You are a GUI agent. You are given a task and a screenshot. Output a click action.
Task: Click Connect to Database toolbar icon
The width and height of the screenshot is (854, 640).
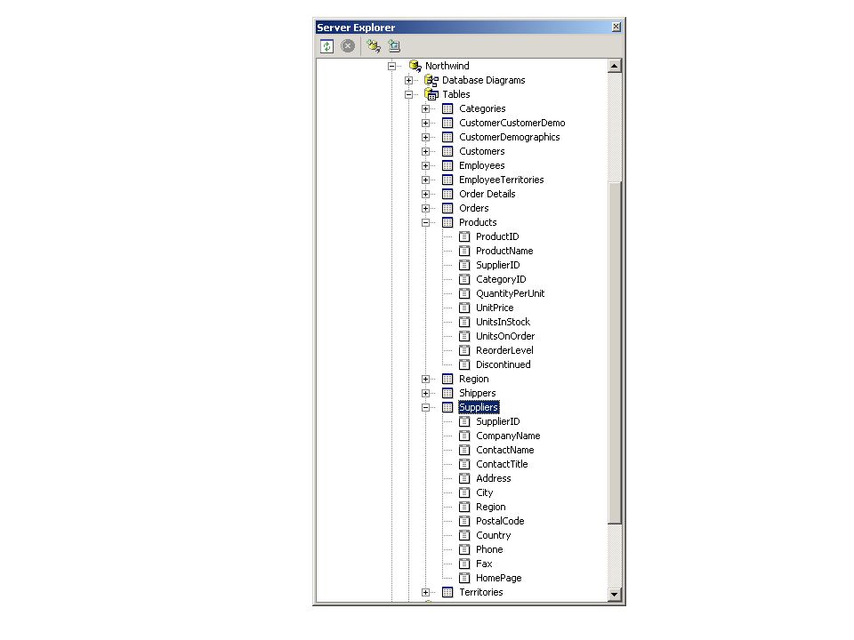pos(373,46)
